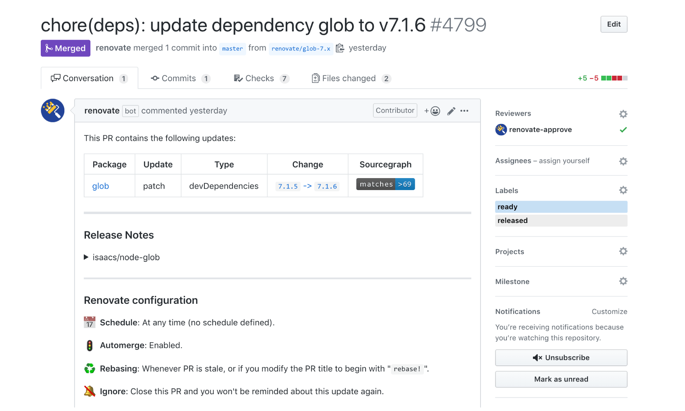
Task: Copy the renovate/glob-7.x branch name icon
Action: tap(339, 48)
